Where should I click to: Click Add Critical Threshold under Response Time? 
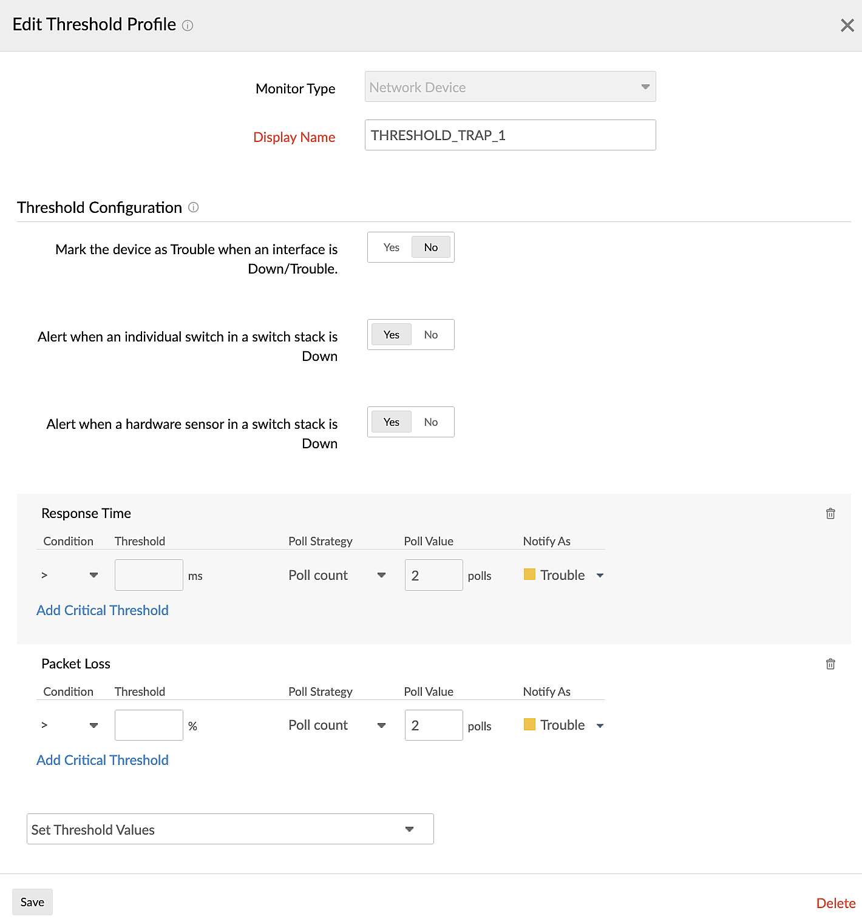pyautogui.click(x=103, y=611)
